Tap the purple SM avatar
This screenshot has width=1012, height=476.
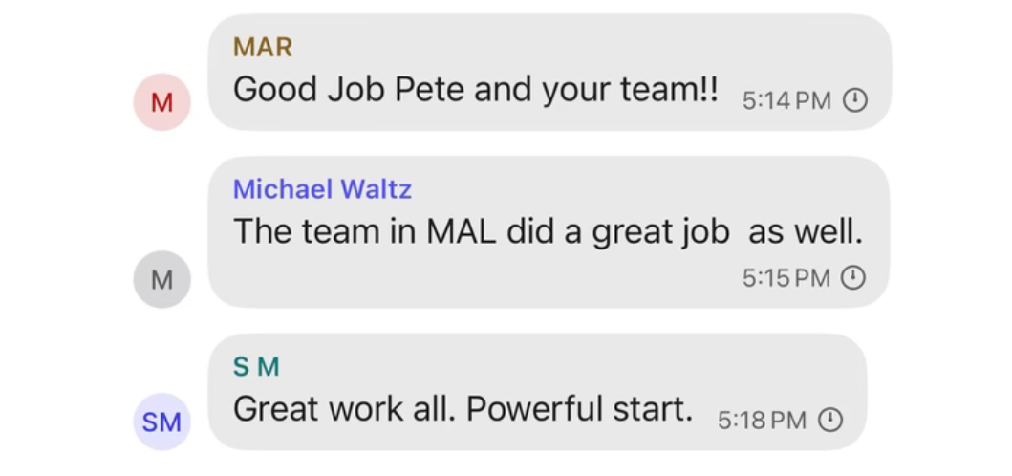(x=161, y=421)
